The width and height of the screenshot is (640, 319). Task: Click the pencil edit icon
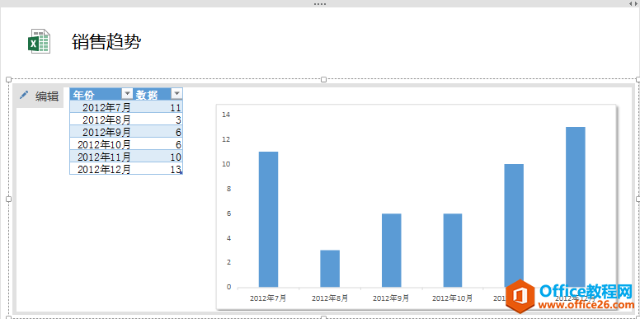pyautogui.click(x=25, y=96)
